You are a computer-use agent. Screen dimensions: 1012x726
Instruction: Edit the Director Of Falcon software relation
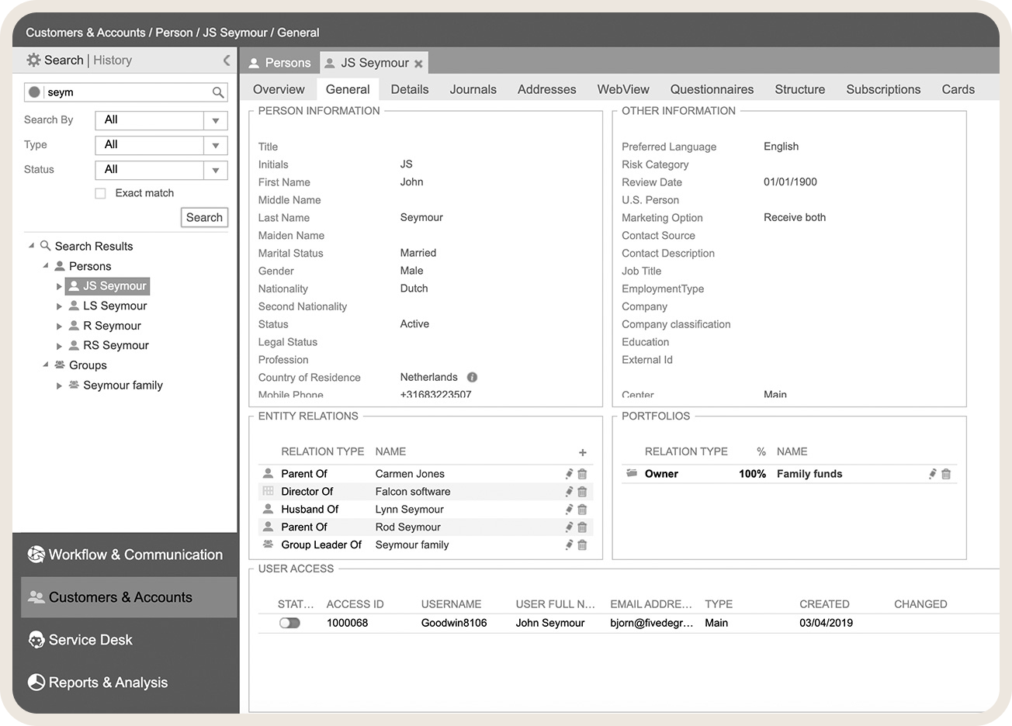pyautogui.click(x=569, y=492)
